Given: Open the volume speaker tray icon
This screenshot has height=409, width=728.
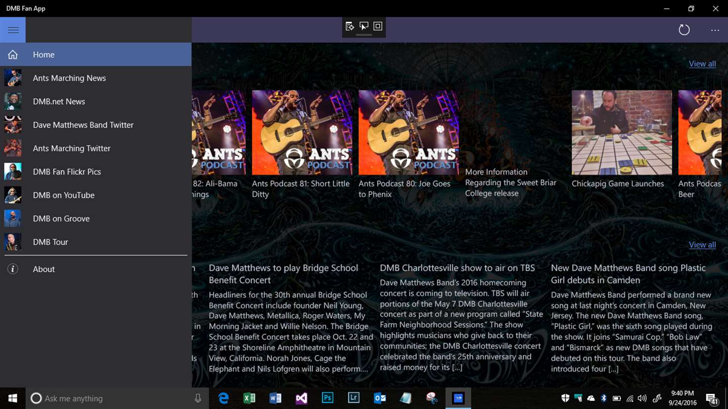Looking at the screenshot, I should 643,398.
